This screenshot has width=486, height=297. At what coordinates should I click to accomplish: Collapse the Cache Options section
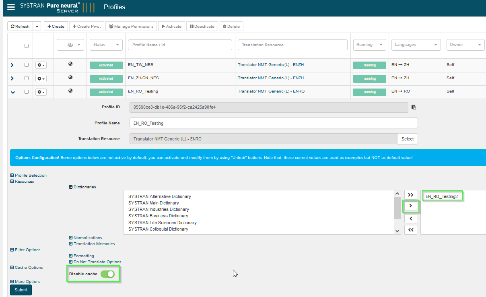(26, 268)
